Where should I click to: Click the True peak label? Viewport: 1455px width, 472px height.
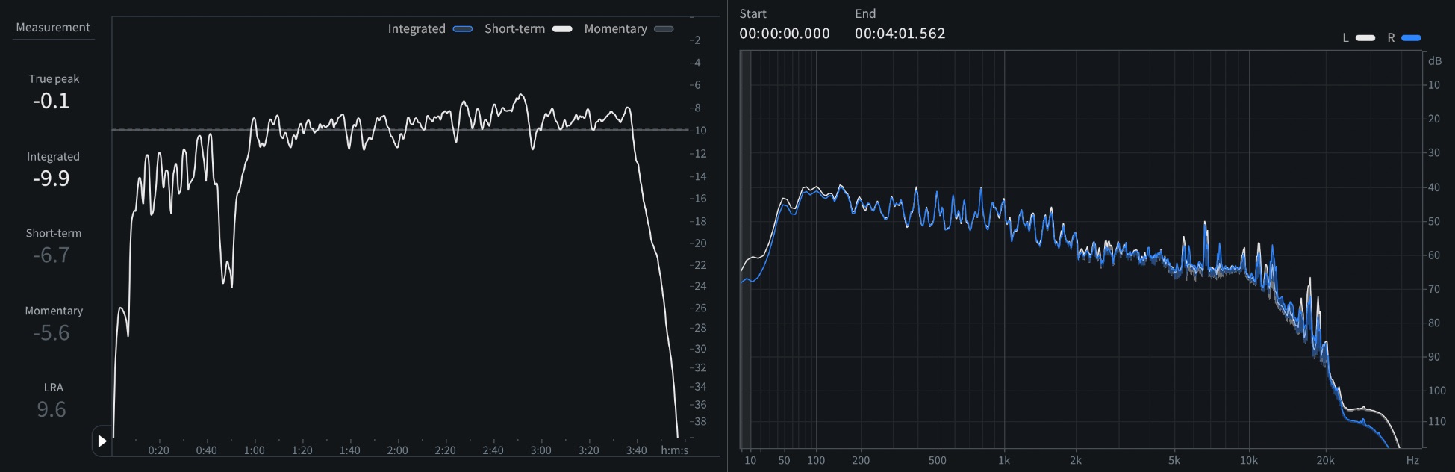tap(54, 79)
